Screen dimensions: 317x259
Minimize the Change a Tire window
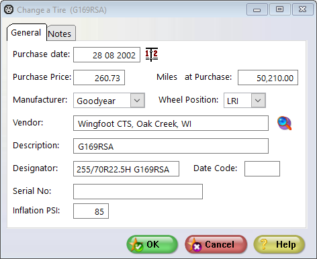(x=257, y=9)
